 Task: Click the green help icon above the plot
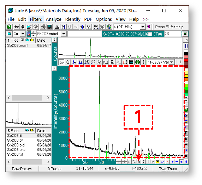coord(138,62)
